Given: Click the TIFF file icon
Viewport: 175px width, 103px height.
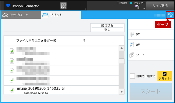Looking at the screenshot, I should click(x=12, y=90).
